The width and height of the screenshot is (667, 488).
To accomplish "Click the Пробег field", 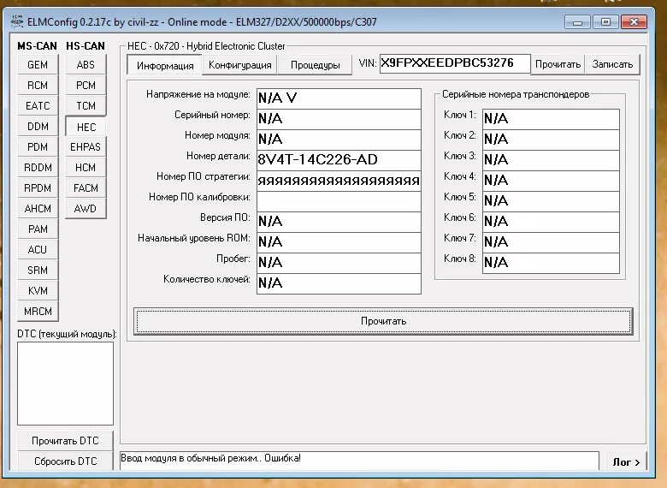I will (339, 263).
